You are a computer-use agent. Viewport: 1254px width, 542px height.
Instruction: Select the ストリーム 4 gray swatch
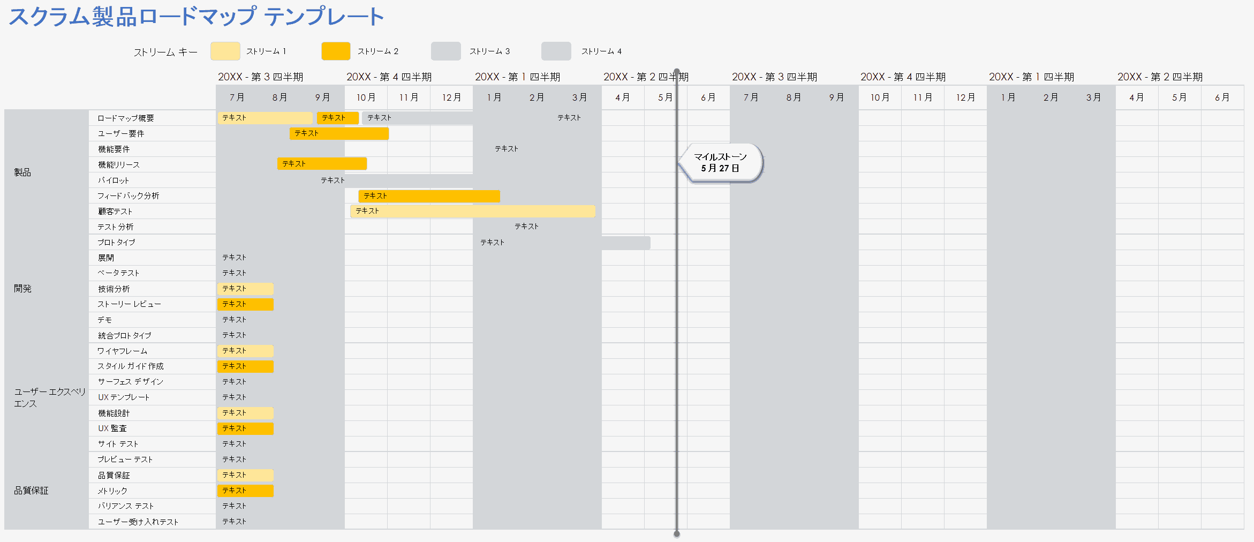[x=556, y=51]
